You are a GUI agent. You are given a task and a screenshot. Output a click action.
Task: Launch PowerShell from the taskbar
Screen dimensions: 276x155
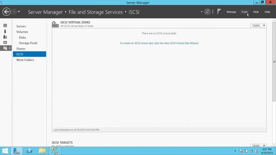pyautogui.click(x=30, y=151)
